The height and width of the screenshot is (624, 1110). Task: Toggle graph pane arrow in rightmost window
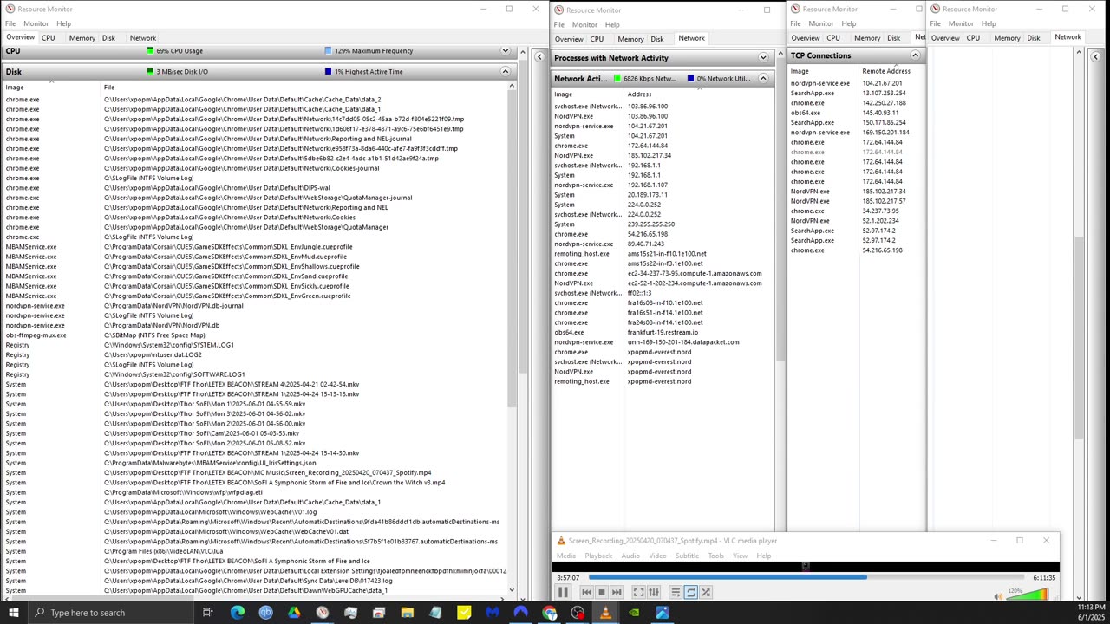tap(1095, 57)
